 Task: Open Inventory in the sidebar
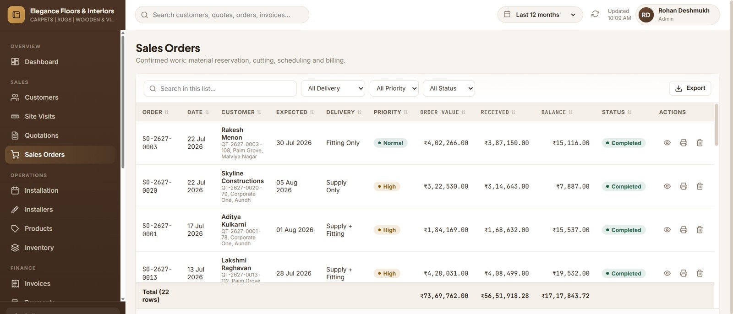[x=60, y=248]
